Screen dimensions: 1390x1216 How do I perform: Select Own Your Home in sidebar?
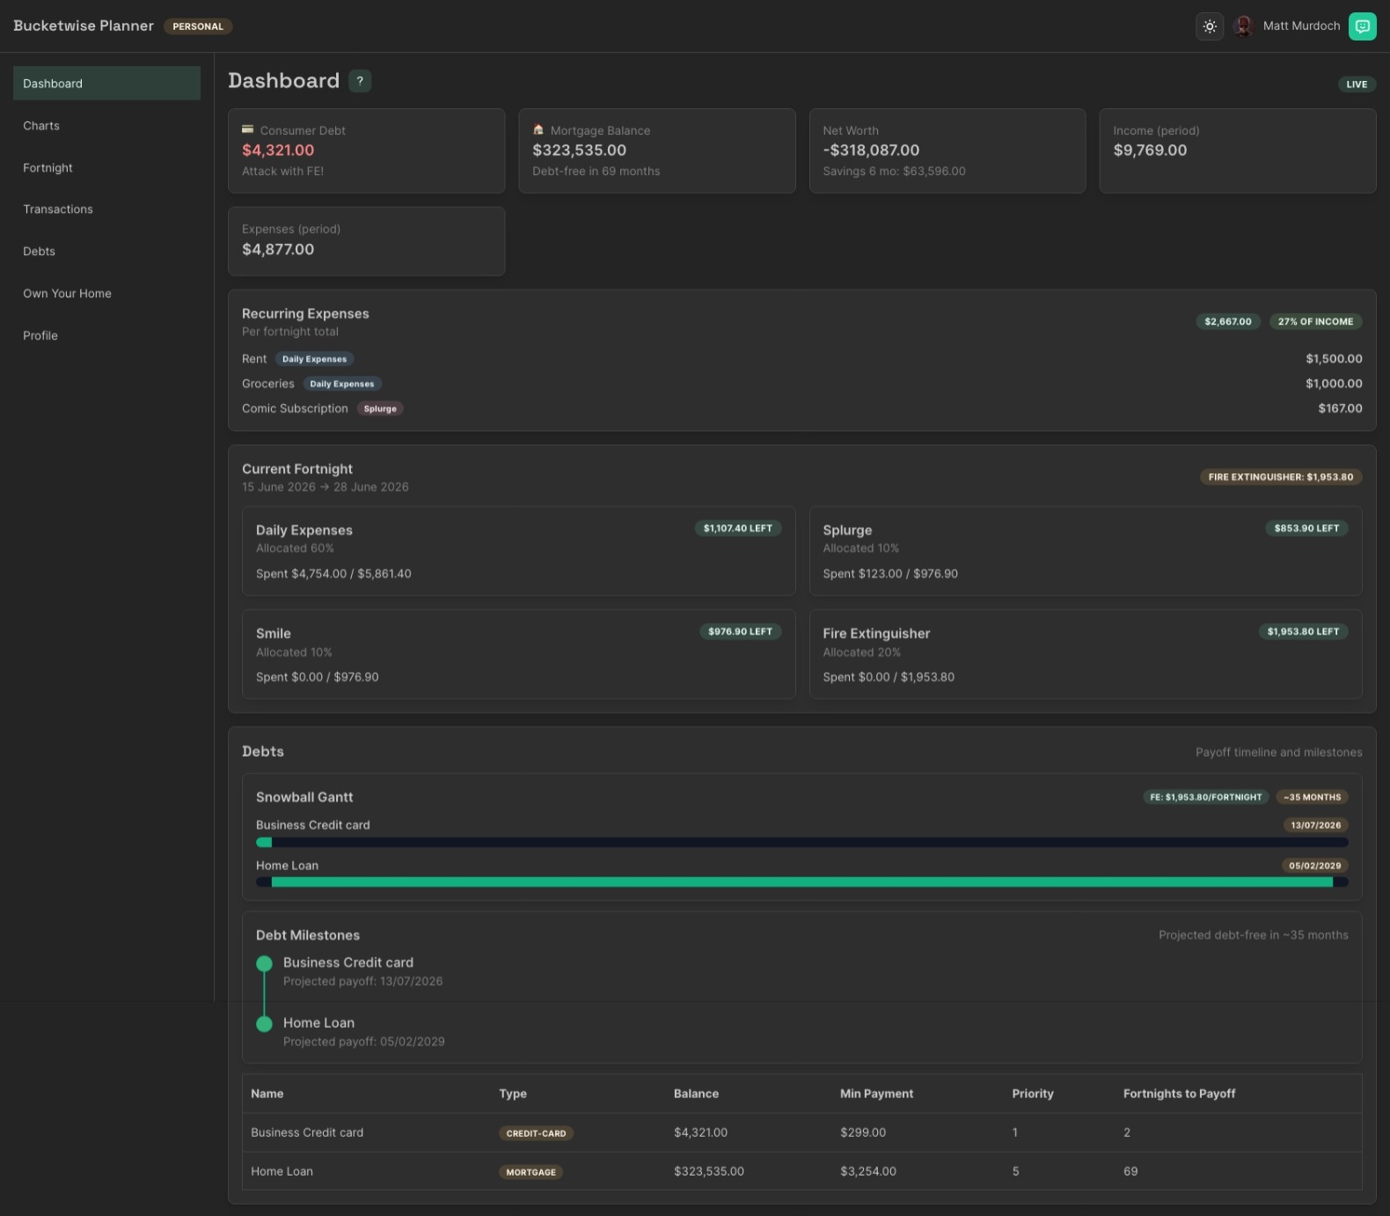[106, 294]
